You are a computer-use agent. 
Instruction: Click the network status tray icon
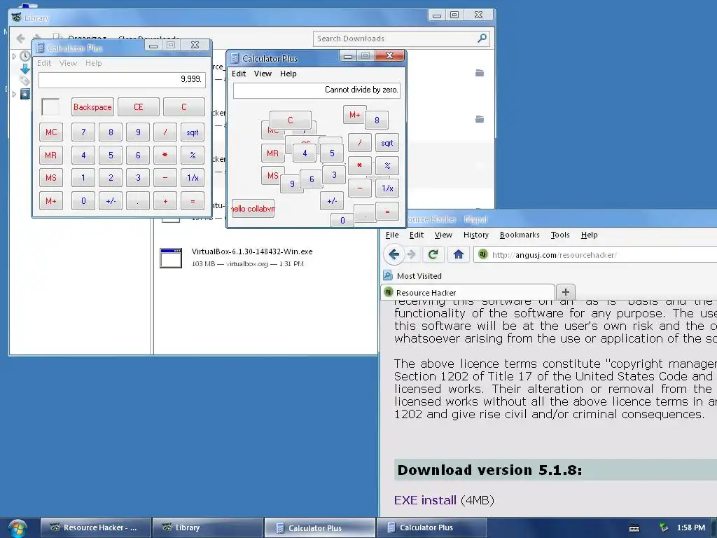tap(663, 527)
